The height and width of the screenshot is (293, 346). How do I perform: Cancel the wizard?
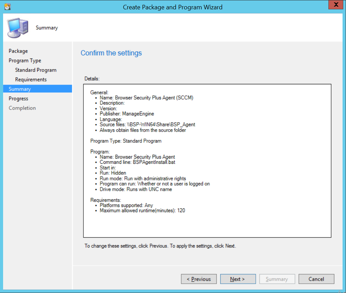(x=316, y=279)
